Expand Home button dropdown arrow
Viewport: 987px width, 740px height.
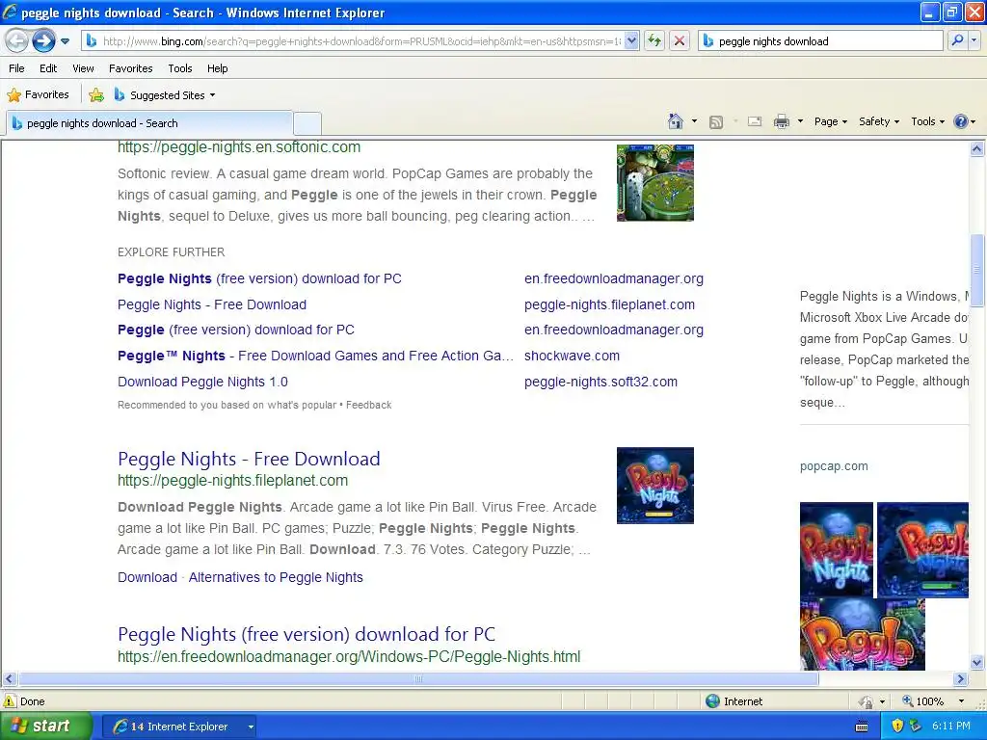tap(694, 121)
